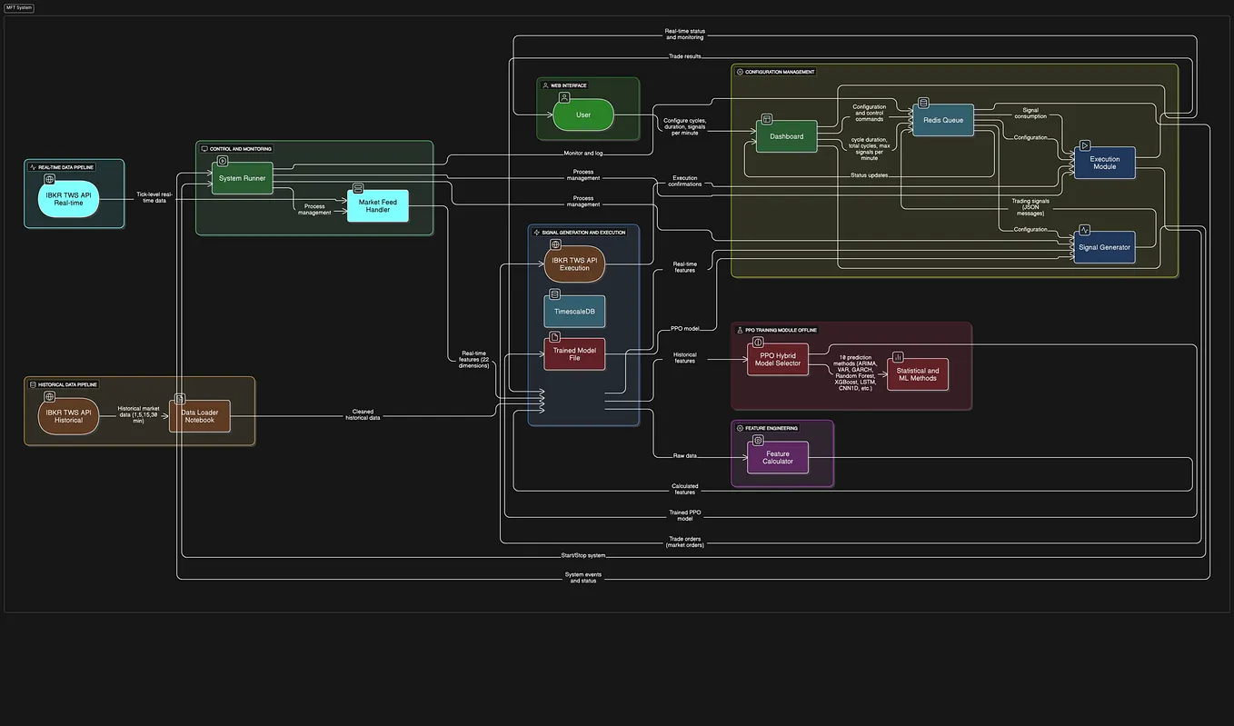The image size is (1234, 726).
Task: Click the waveform icon on Signal Generator node
Action: pyautogui.click(x=1084, y=229)
